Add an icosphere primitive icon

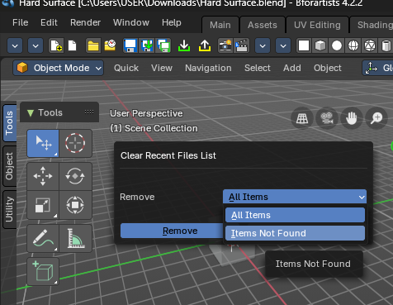tap(370, 45)
